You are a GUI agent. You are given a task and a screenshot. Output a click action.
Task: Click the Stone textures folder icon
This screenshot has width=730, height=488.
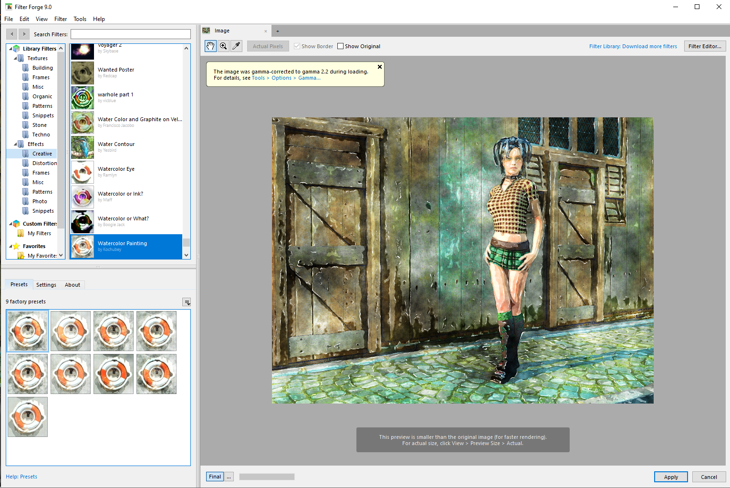click(26, 125)
